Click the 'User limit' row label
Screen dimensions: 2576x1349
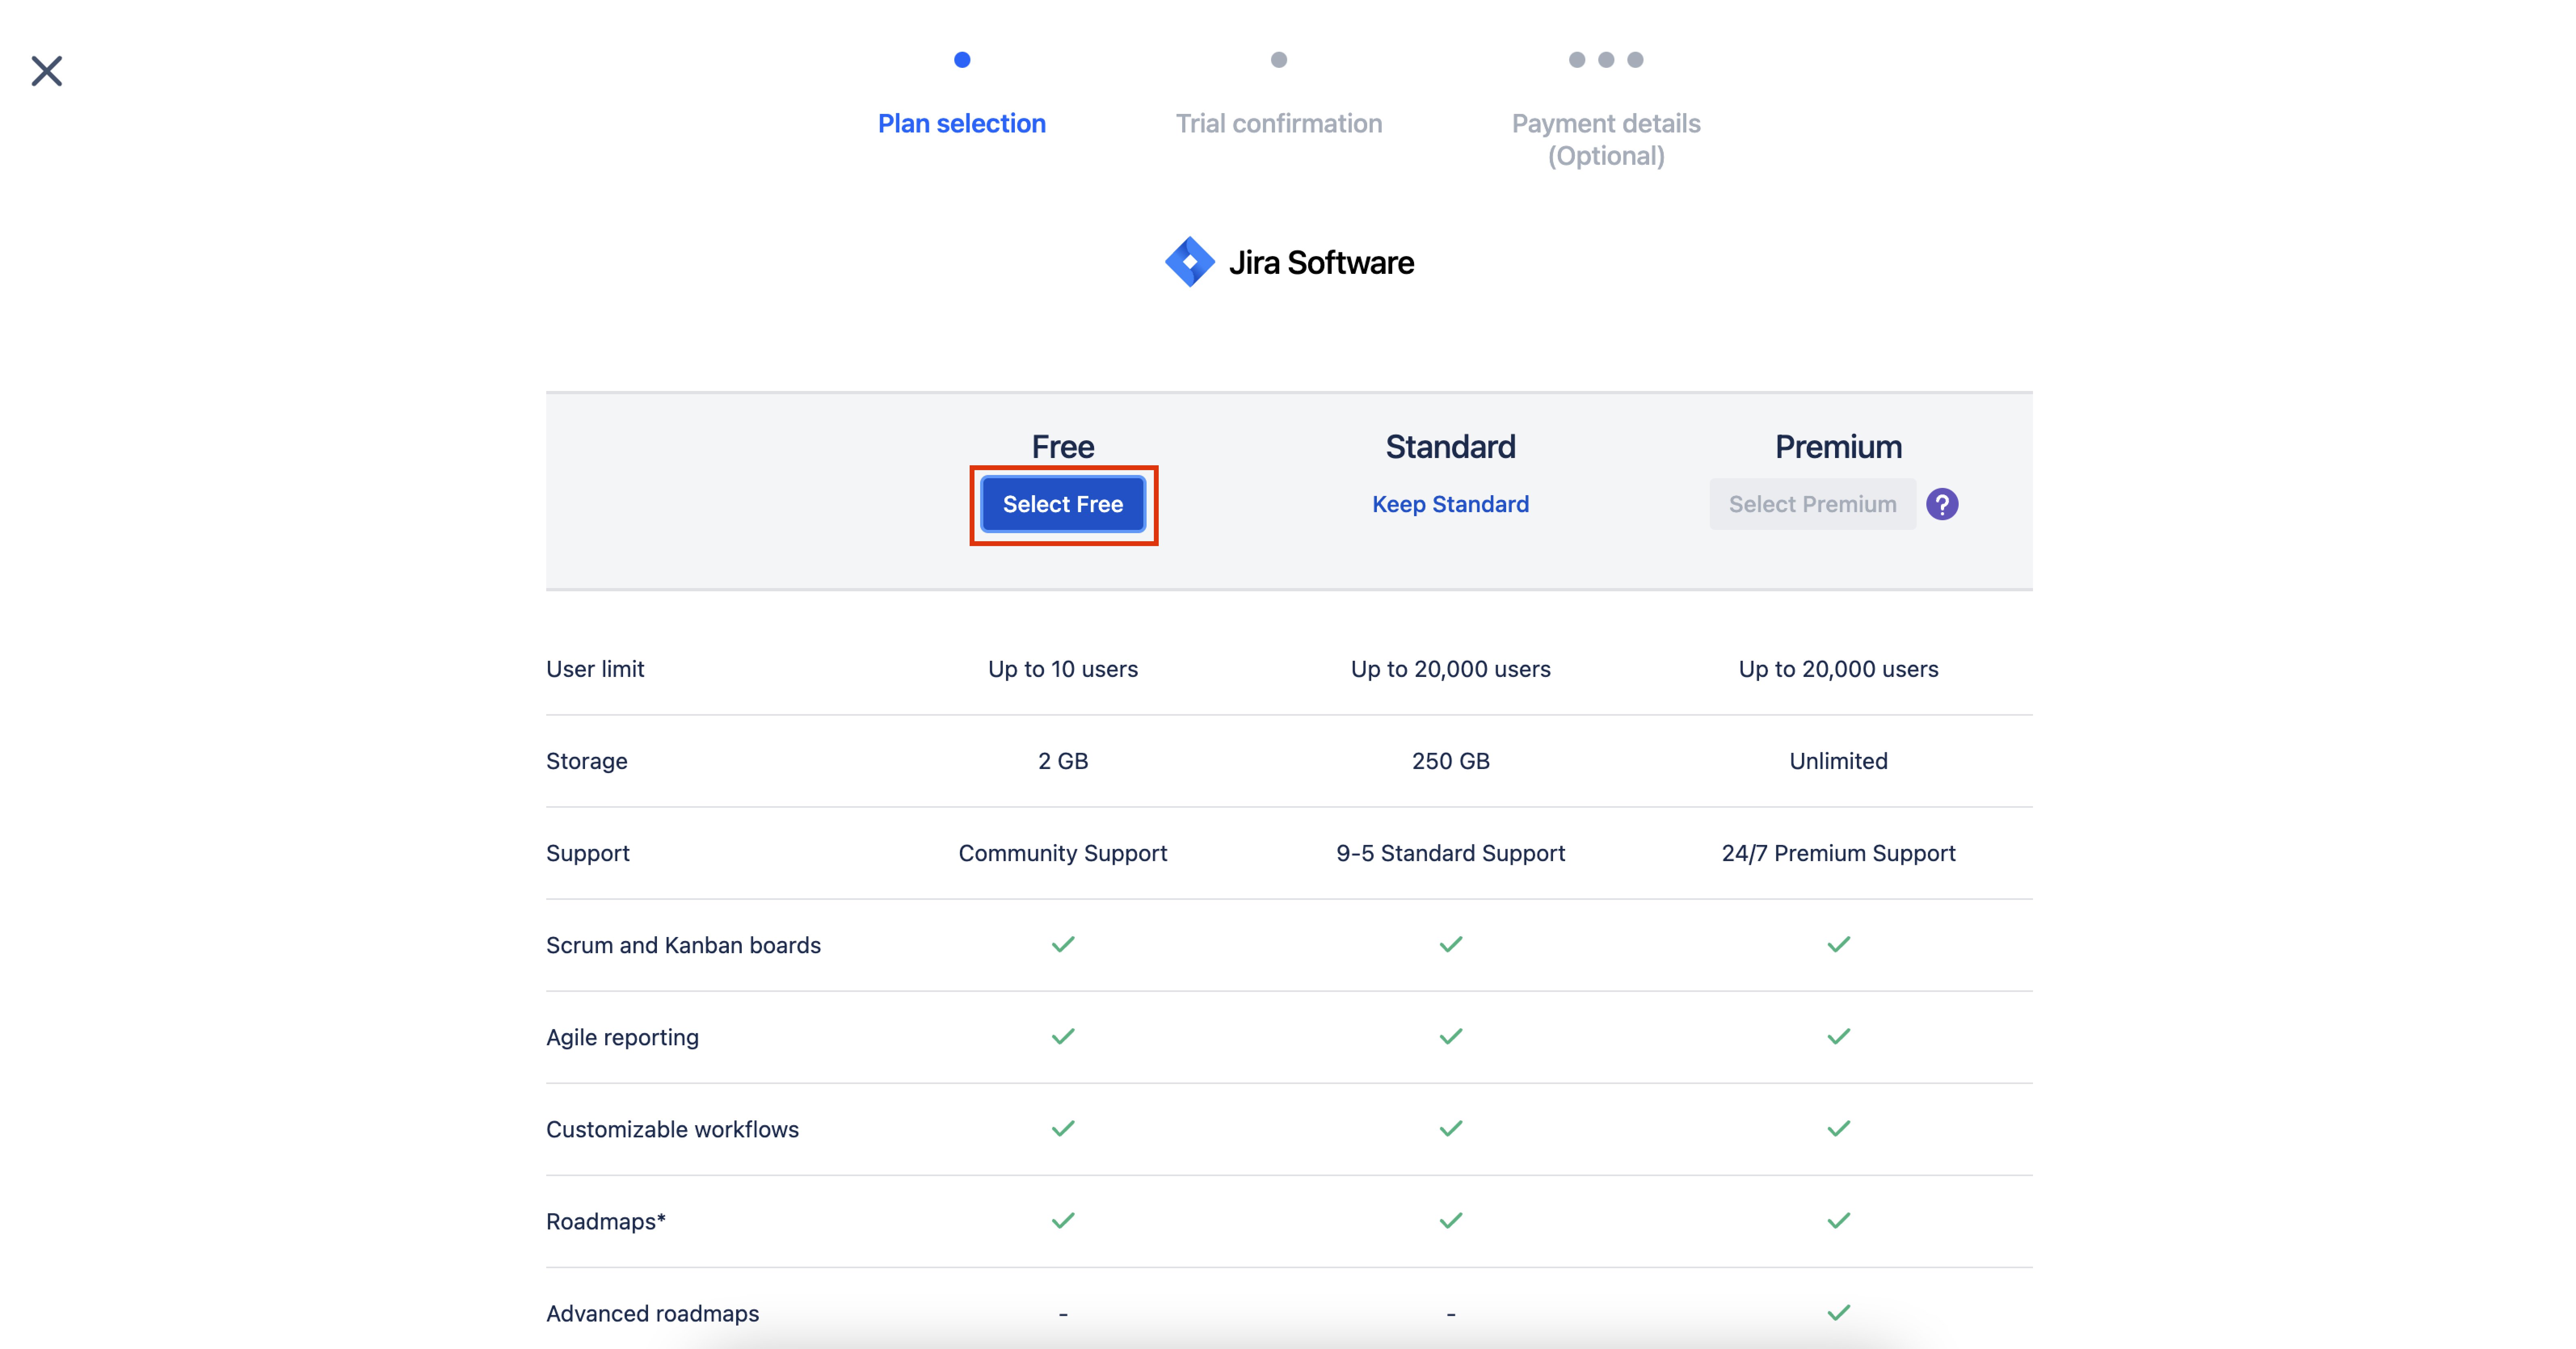click(595, 669)
